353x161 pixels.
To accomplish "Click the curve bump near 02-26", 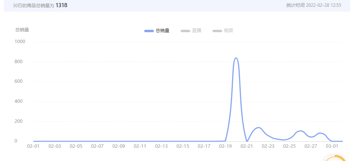I will [301, 131].
